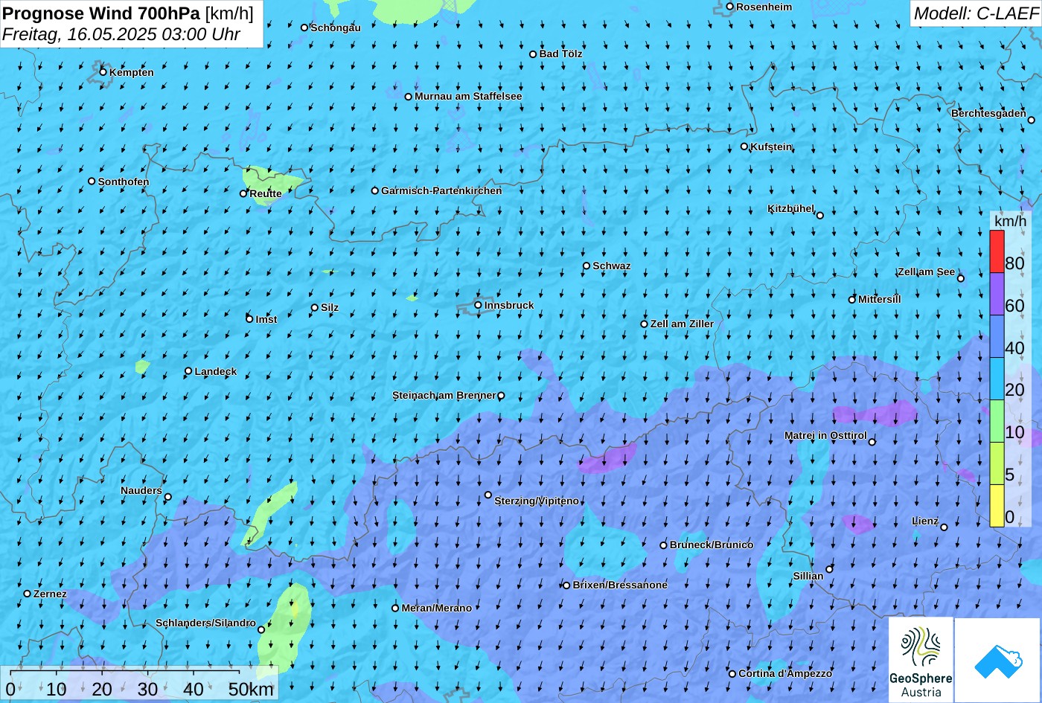The height and width of the screenshot is (703, 1042).
Task: Click the 'Schlanders/Silandro' label
Action: (x=205, y=623)
